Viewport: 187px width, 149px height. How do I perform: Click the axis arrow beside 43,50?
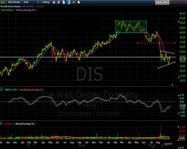(x=179, y=21)
